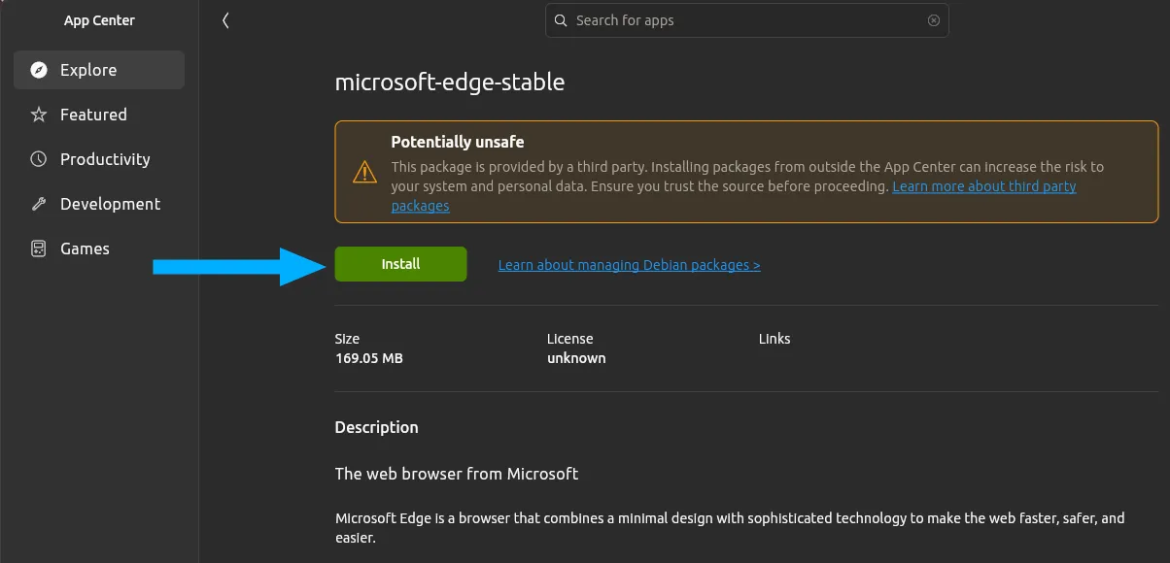Click the unknown license value
Viewport: 1170px width, 563px height.
click(576, 358)
